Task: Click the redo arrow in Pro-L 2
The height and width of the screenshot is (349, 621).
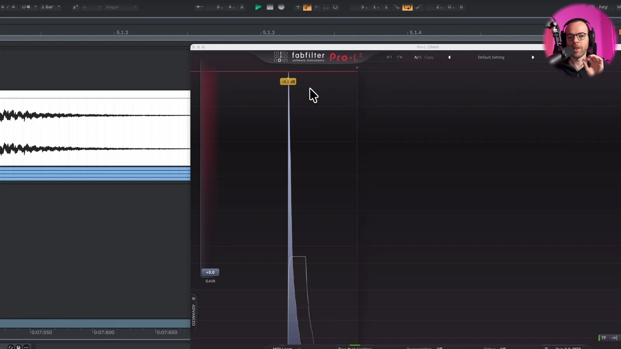Action: [399, 57]
